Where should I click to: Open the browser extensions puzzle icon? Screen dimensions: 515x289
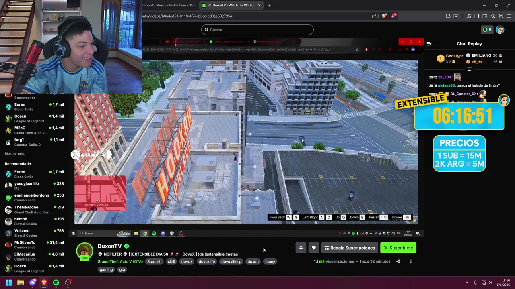pos(448,16)
